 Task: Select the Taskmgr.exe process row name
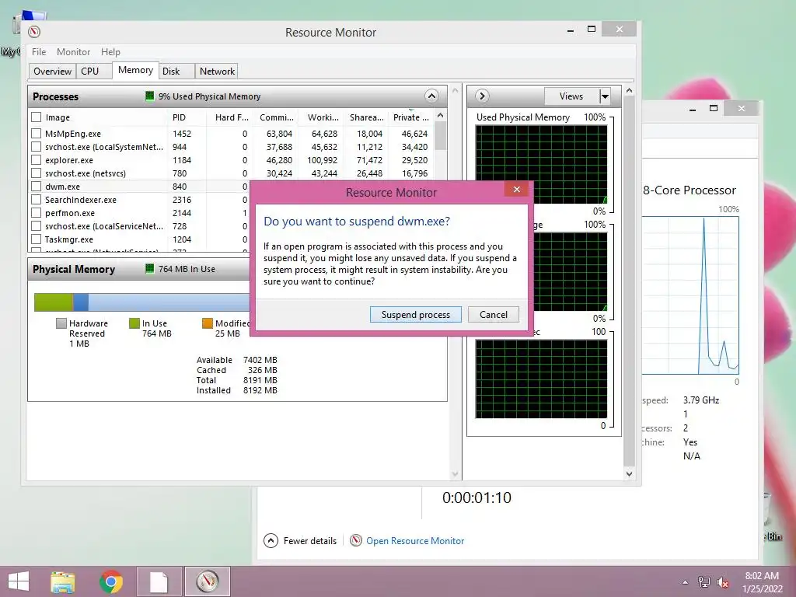(x=69, y=239)
